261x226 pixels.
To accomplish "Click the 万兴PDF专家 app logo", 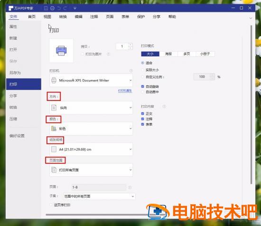I will click(x=11, y=8).
